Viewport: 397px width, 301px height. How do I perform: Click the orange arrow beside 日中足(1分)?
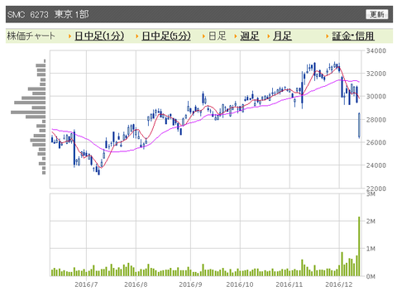[x=70, y=36]
